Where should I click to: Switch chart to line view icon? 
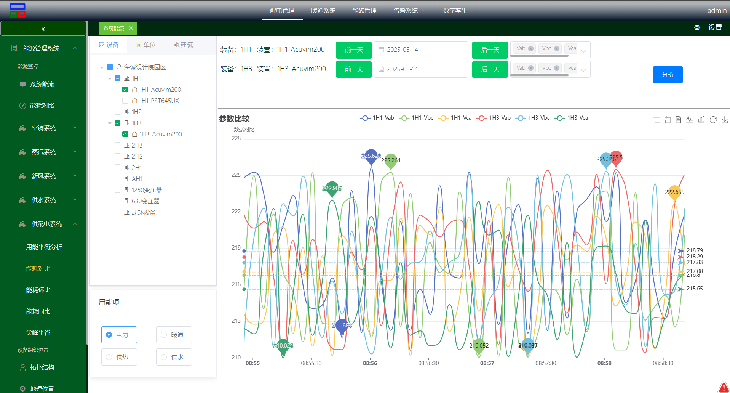pyautogui.click(x=690, y=120)
